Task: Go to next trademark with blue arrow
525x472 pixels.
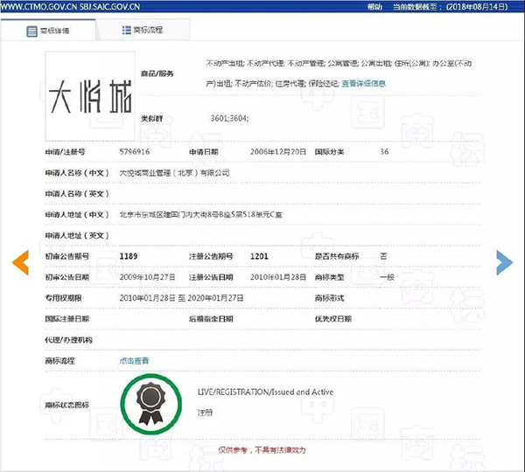Action: click(504, 262)
